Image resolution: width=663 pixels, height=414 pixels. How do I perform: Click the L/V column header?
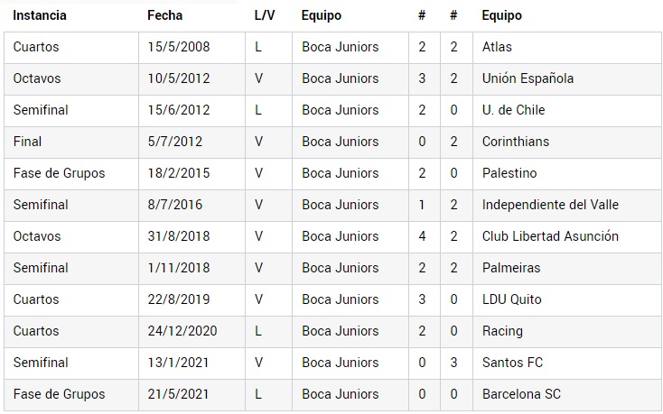pyautogui.click(x=265, y=15)
